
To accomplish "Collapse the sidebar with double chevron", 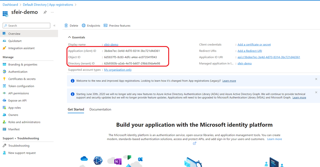I will [54, 25].
